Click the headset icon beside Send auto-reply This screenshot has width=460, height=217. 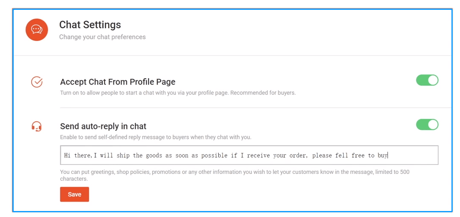tap(37, 126)
